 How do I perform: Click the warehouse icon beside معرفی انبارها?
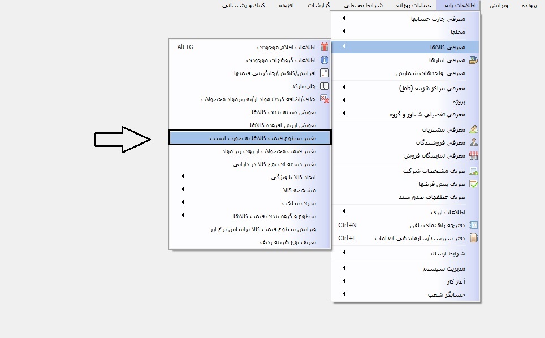[473, 60]
